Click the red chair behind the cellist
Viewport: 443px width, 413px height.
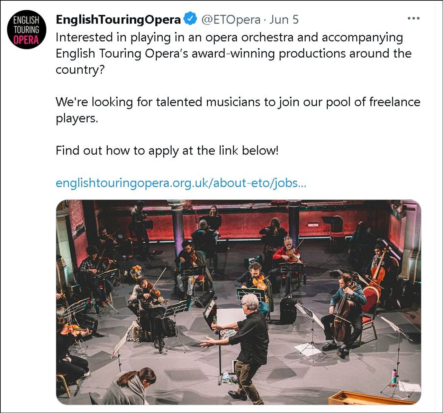click(371, 303)
